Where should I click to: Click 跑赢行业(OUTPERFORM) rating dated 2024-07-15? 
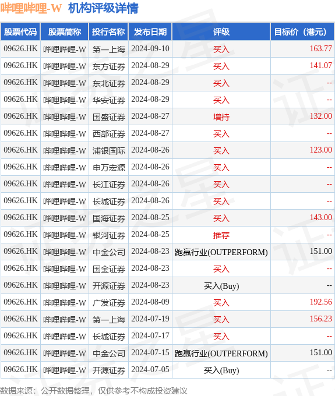(221, 353)
